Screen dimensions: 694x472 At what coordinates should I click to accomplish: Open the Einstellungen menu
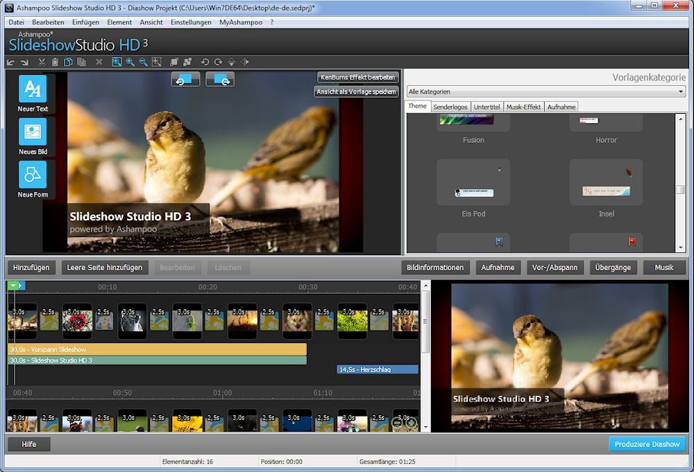point(191,22)
